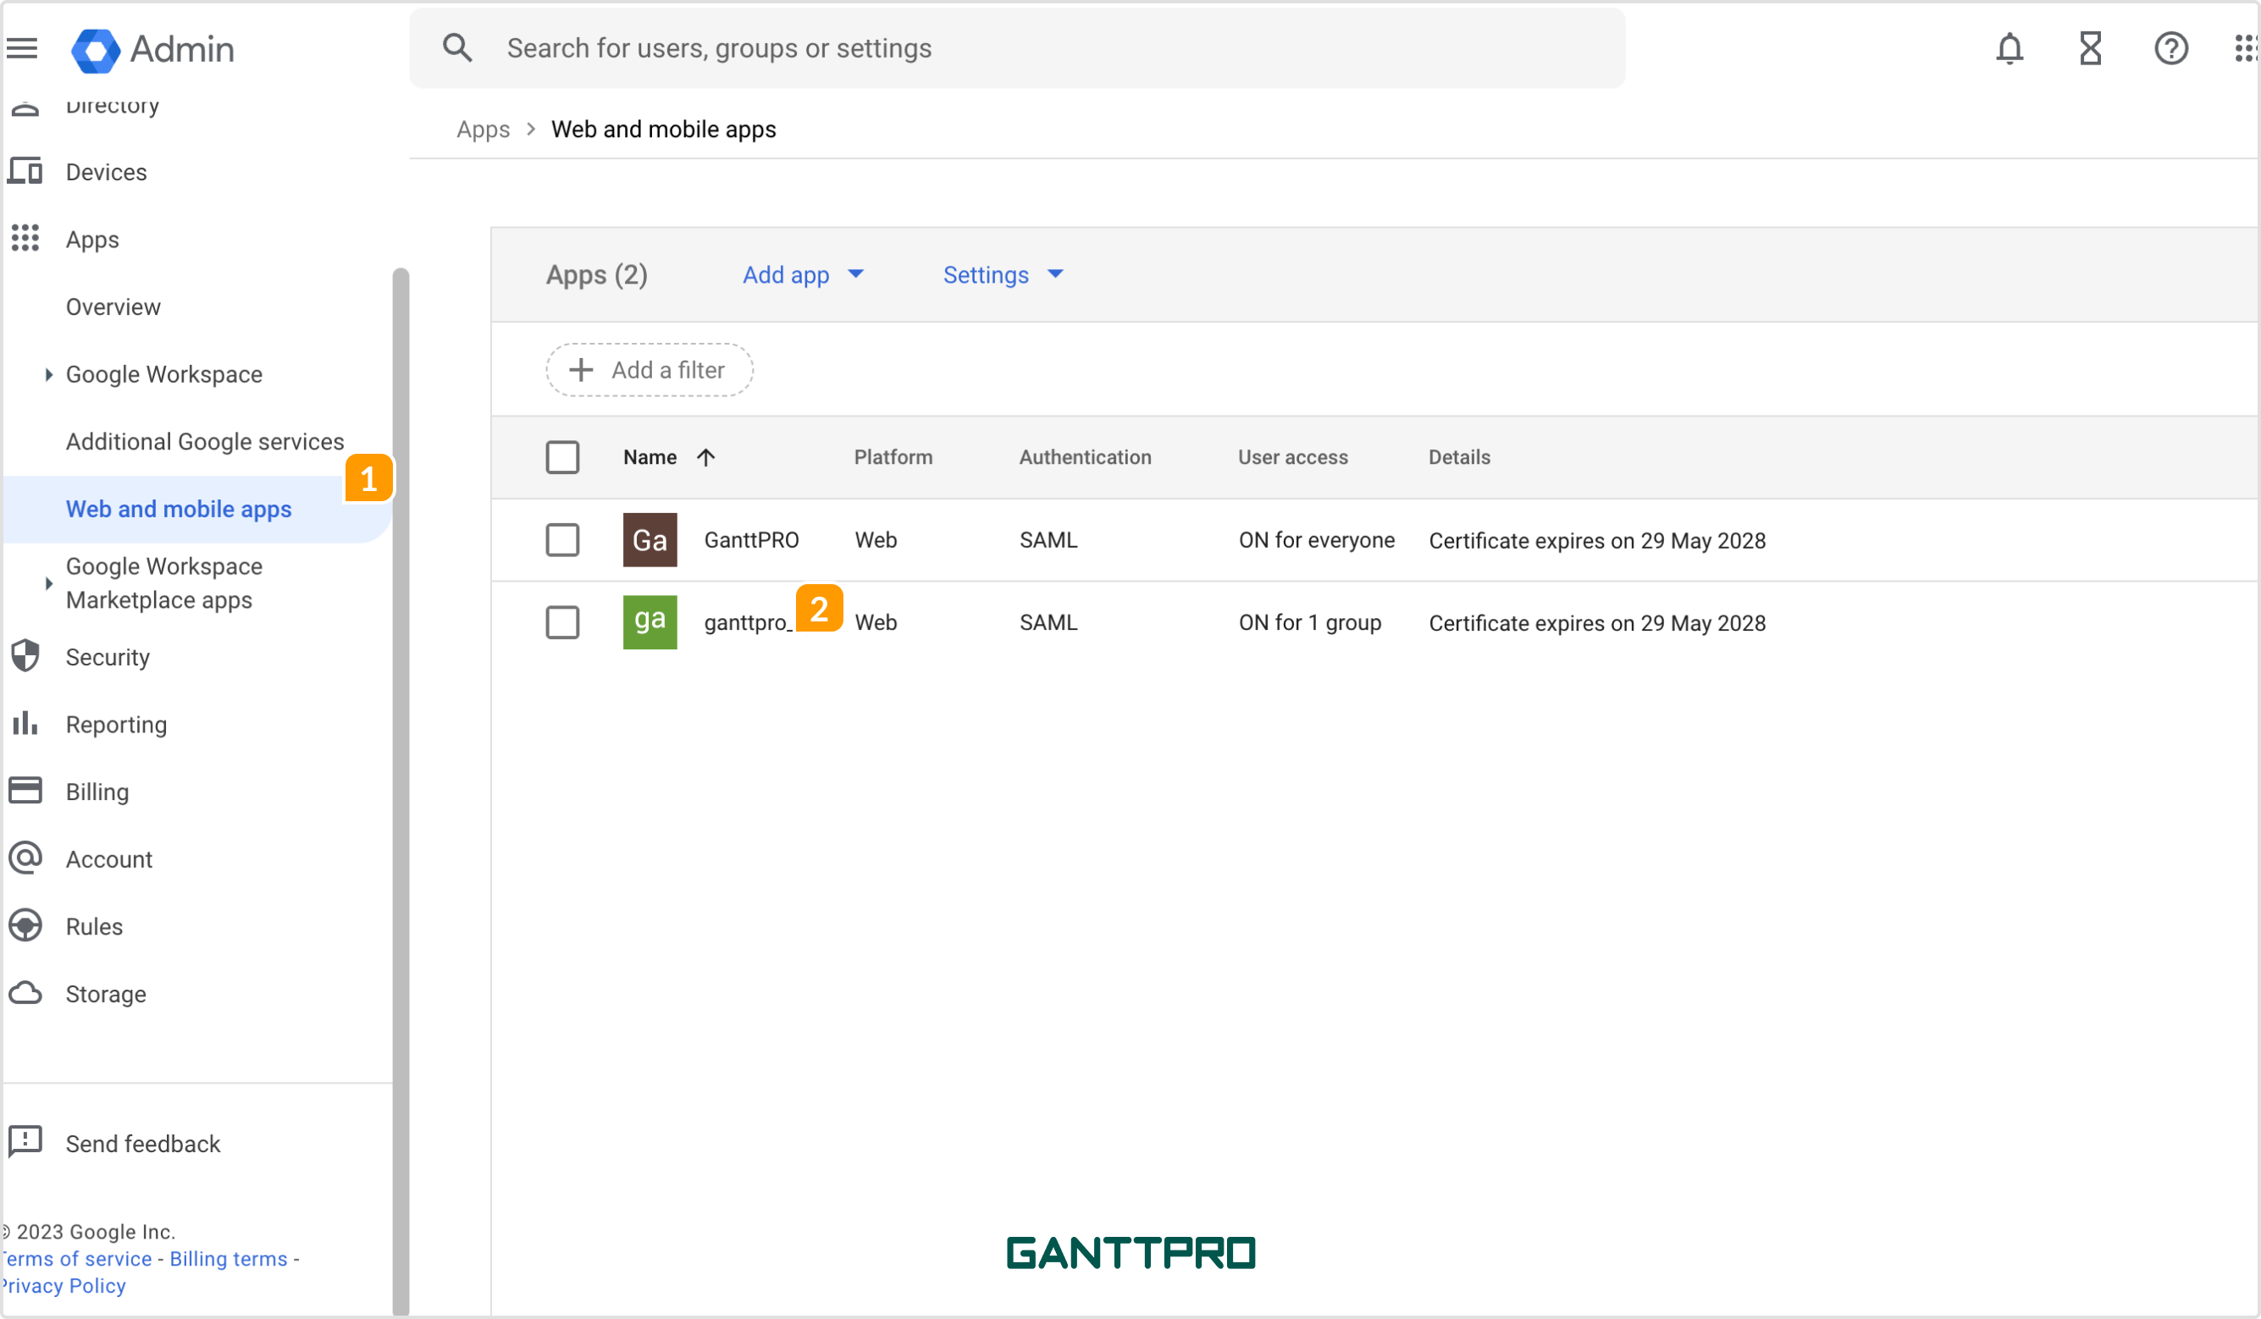Click Web platform in ganttpro_ row
The width and height of the screenshot is (2261, 1319).
[876, 623]
